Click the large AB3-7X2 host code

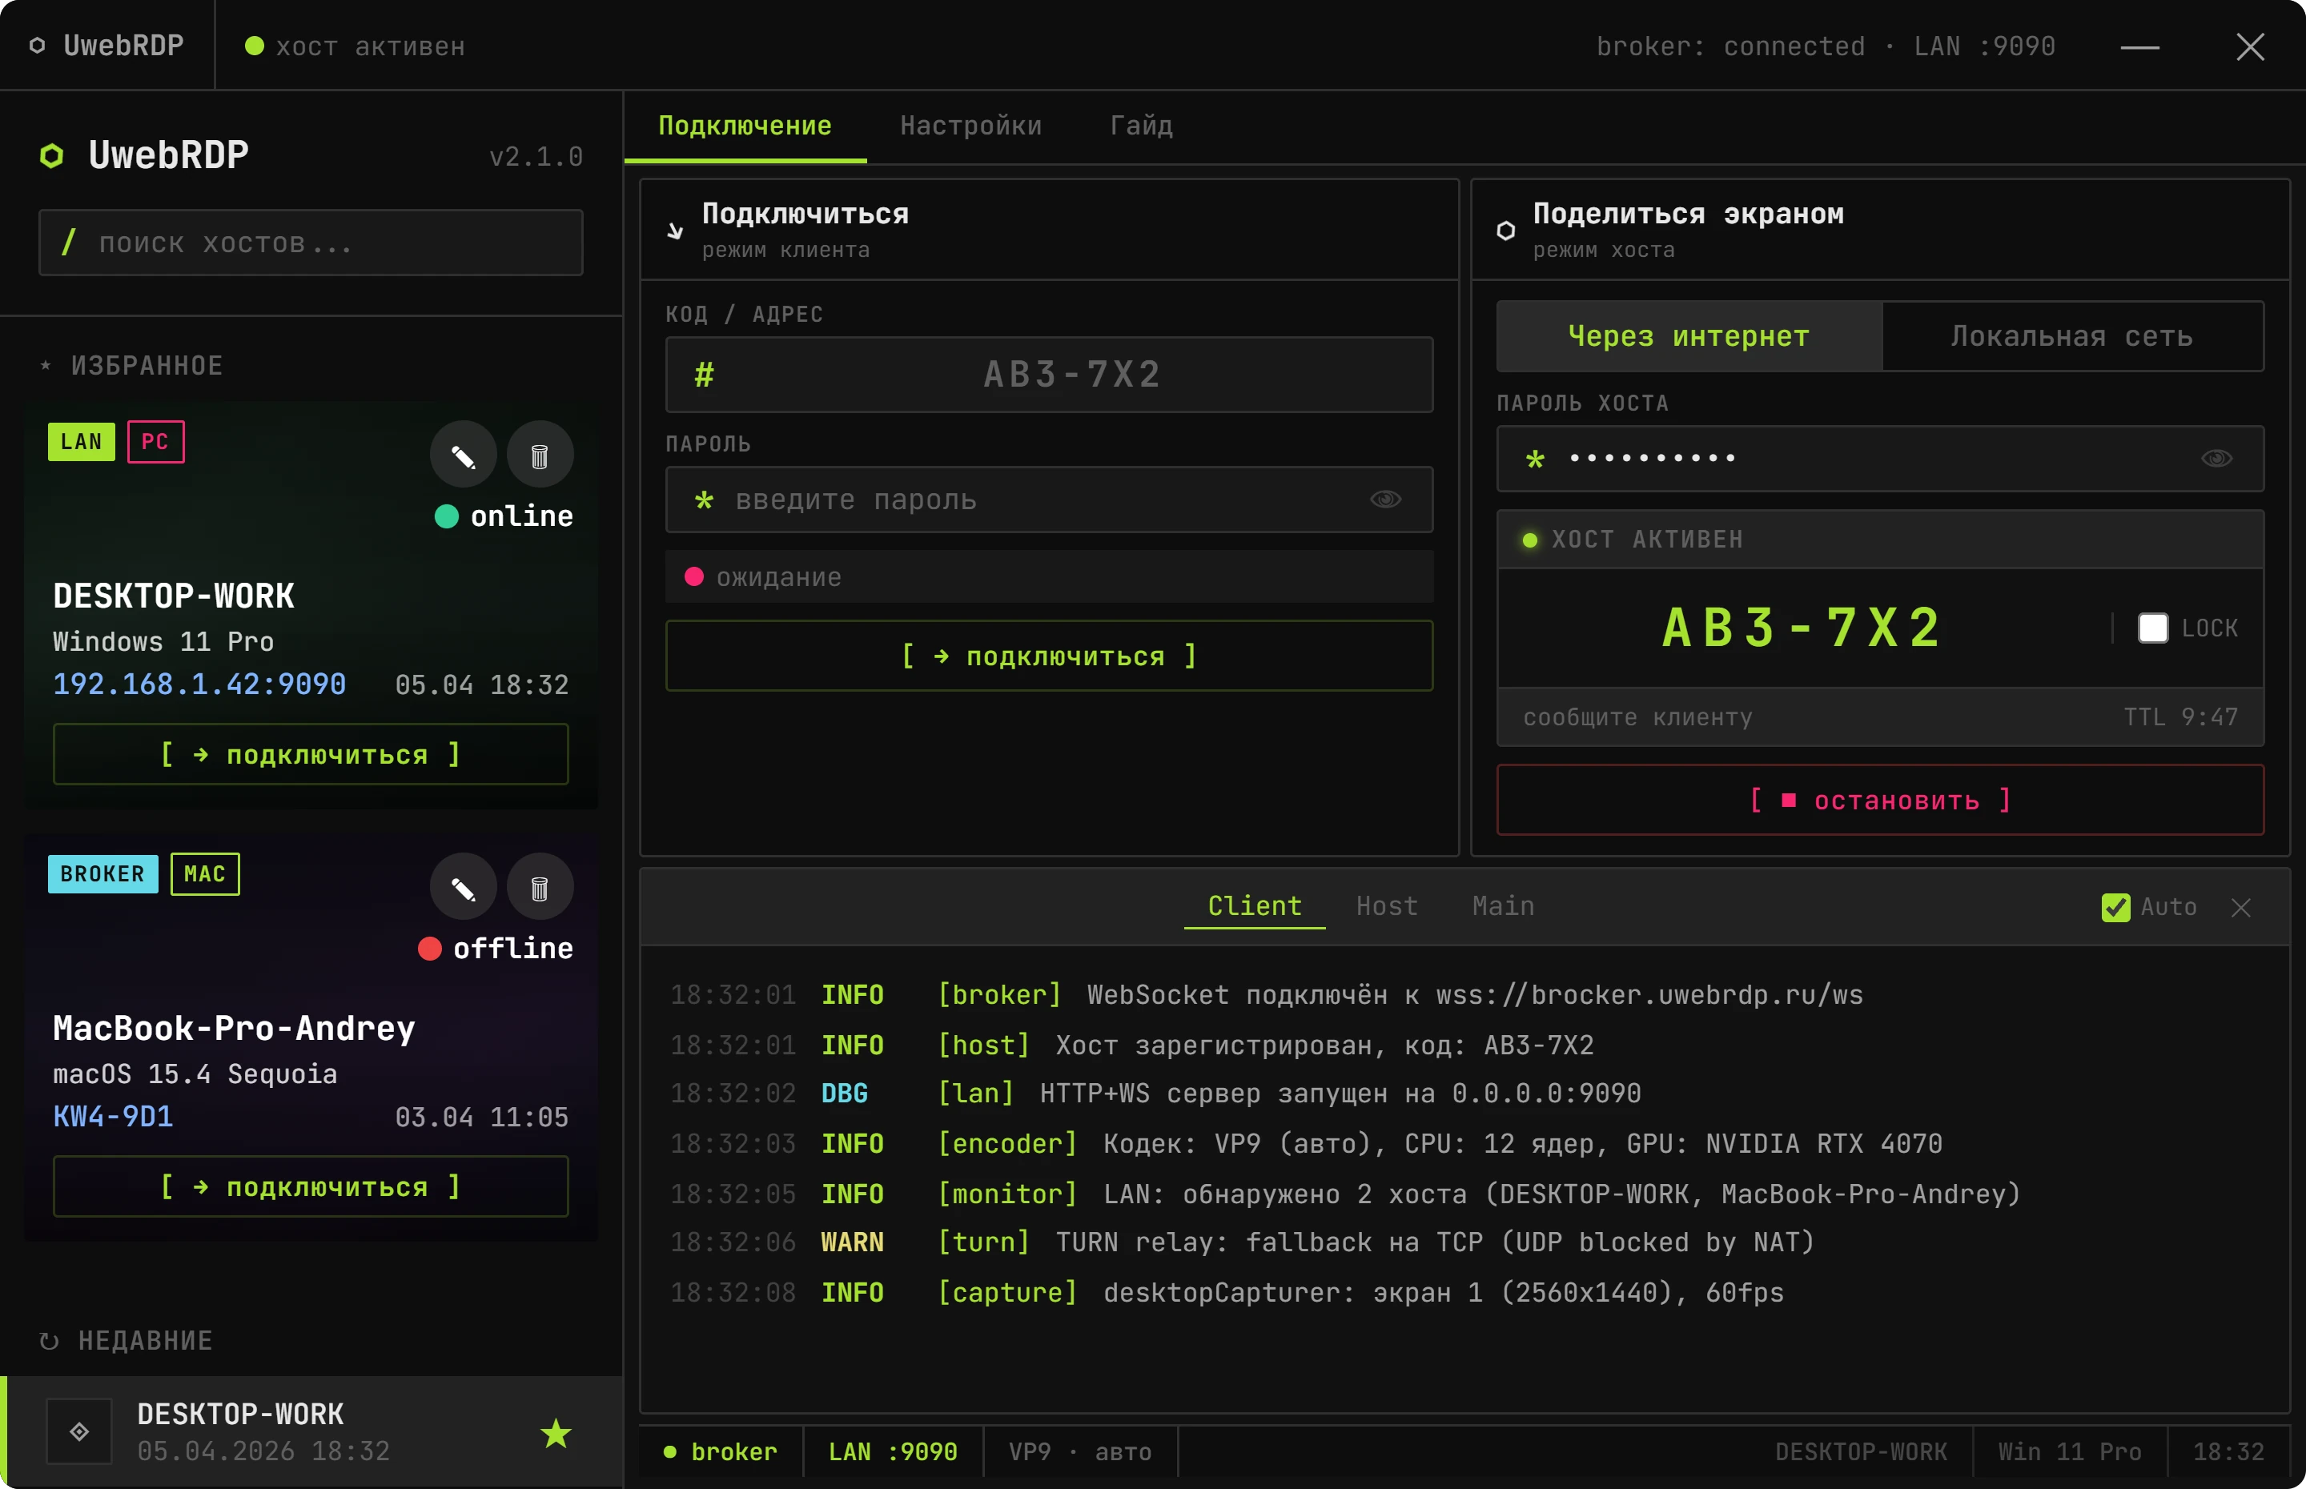click(x=1802, y=628)
